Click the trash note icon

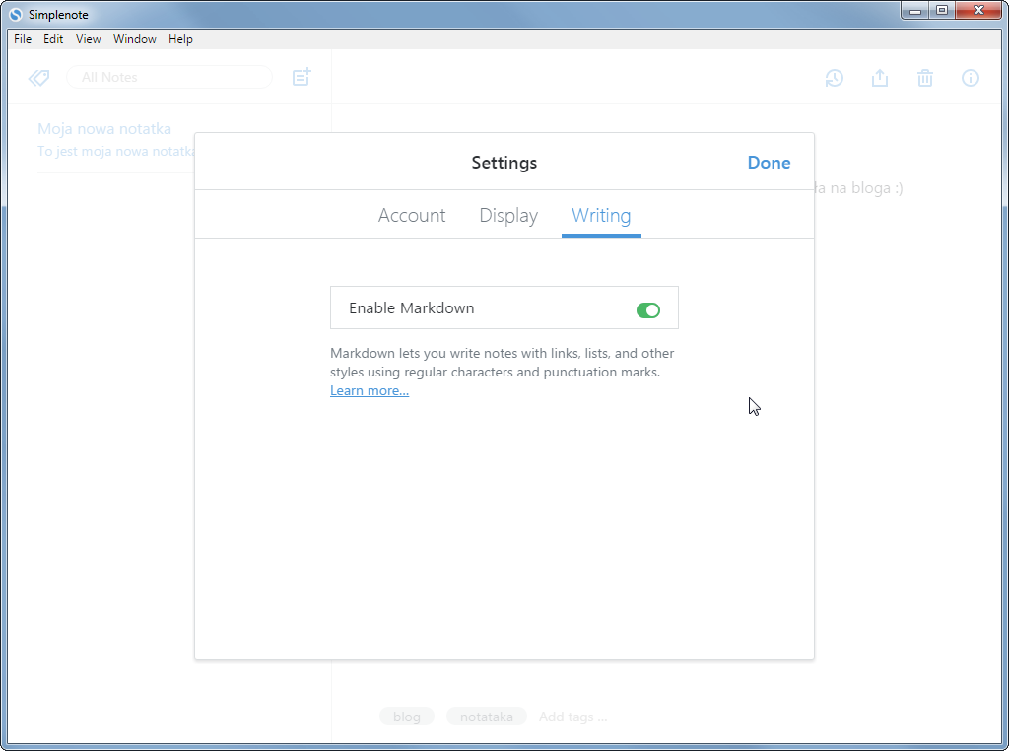[924, 78]
